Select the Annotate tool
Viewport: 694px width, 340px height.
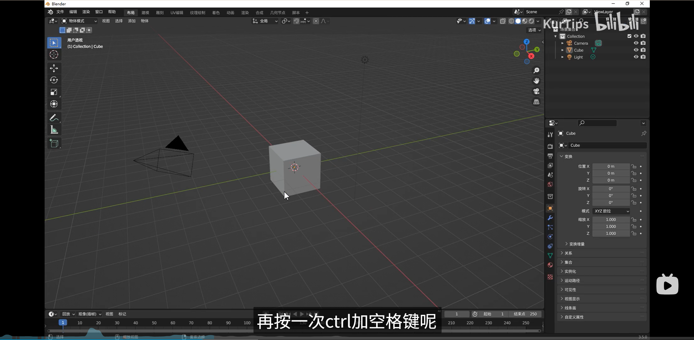[54, 118]
